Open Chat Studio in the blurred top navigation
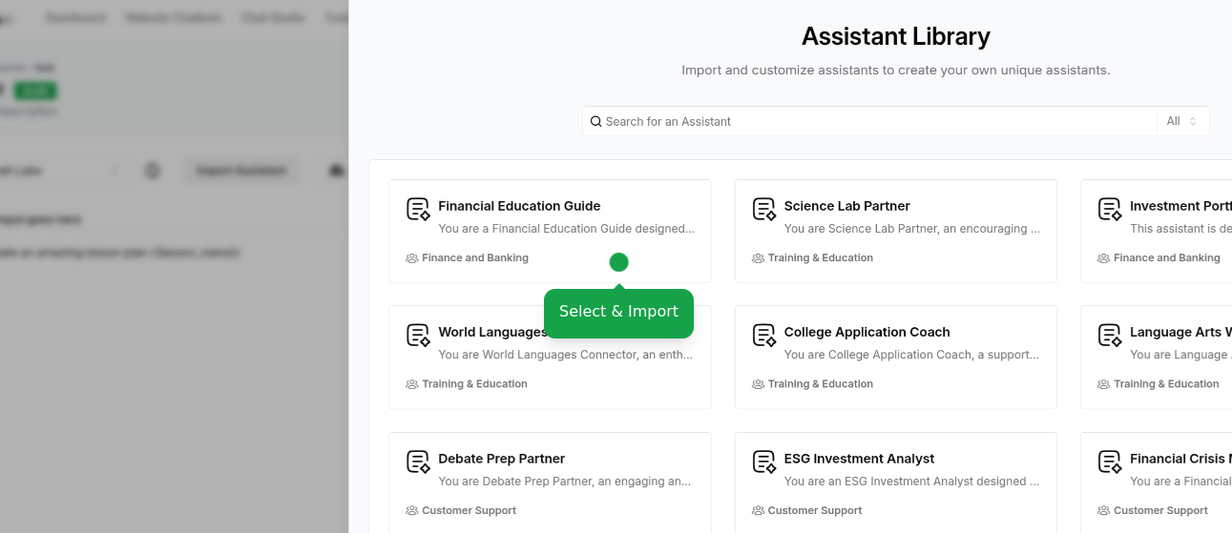This screenshot has height=533, width=1232. (273, 18)
